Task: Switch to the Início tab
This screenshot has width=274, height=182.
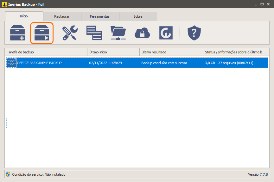Action: [x=24, y=16]
